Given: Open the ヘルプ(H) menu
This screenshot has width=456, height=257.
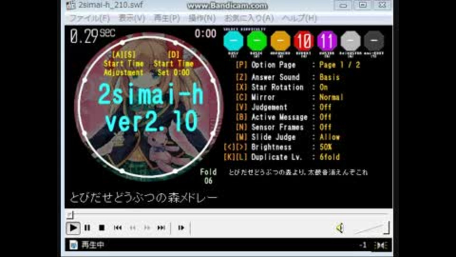Looking at the screenshot, I should [x=299, y=19].
